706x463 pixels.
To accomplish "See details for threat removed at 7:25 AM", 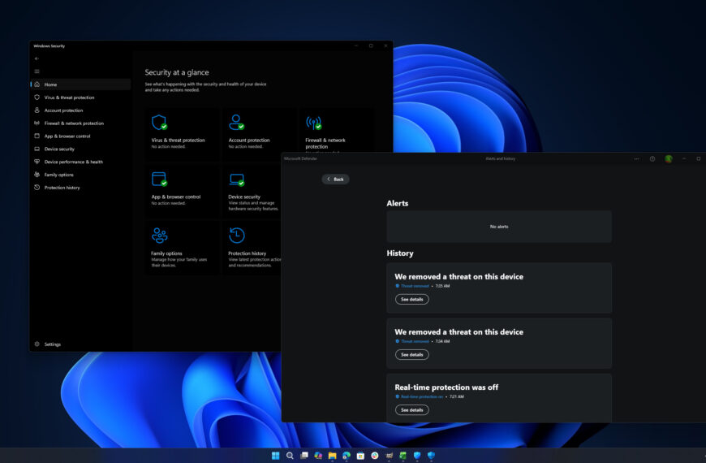I will [412, 300].
